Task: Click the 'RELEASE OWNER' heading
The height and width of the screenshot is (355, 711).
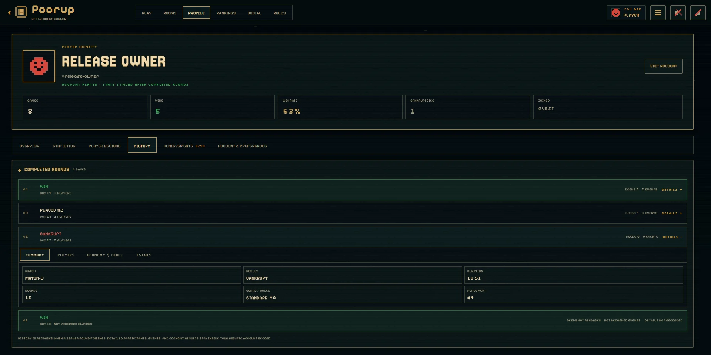Action: 114,61
